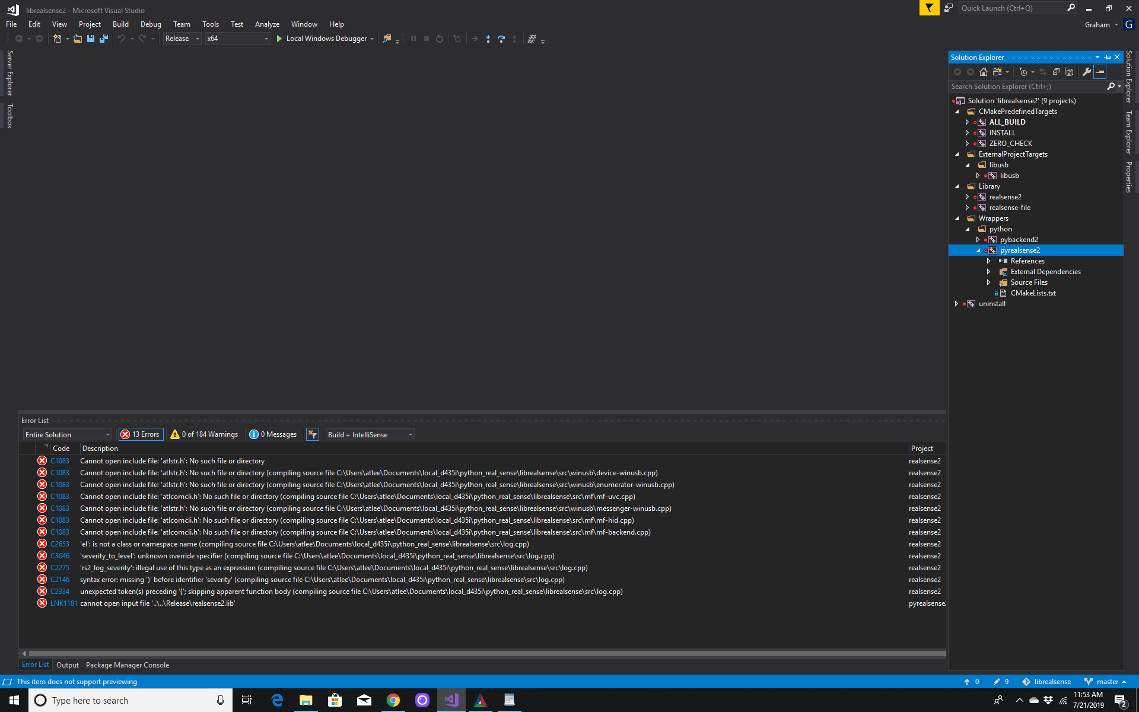Click the Step Into debug icon
The height and width of the screenshot is (712, 1139).
[488, 39]
